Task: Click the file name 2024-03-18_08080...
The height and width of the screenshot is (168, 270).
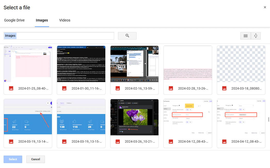Action: 247,89
